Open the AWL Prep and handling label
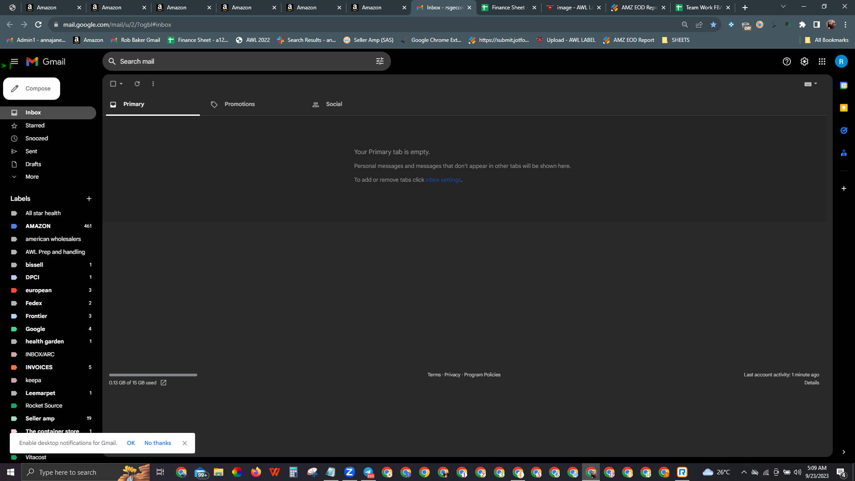The width and height of the screenshot is (855, 481). pyautogui.click(x=48, y=252)
